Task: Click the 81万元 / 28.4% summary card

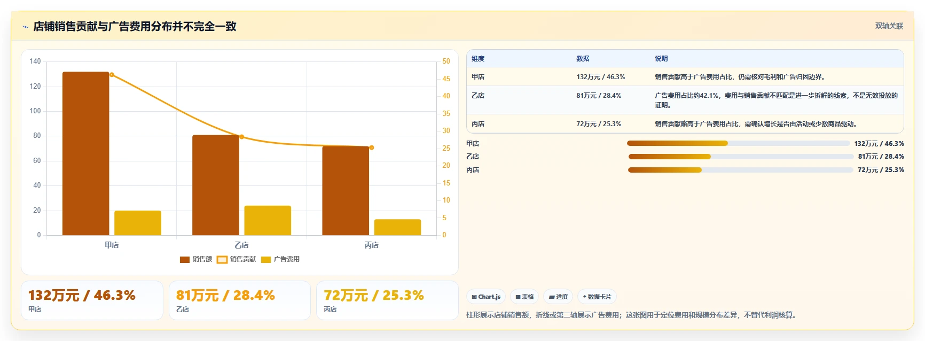Action: click(x=240, y=300)
